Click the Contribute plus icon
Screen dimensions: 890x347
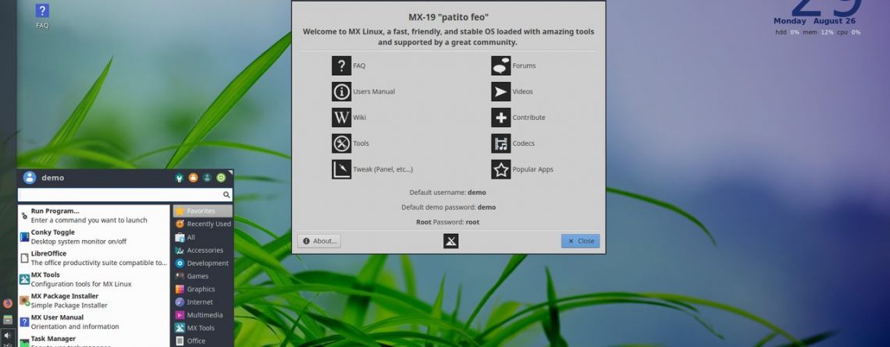[500, 118]
